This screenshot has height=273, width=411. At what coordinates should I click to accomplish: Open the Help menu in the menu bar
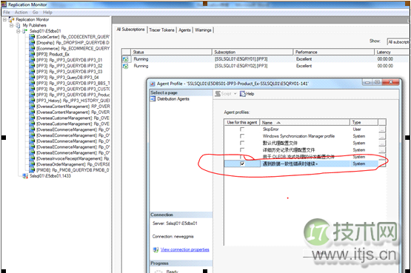click(x=47, y=13)
